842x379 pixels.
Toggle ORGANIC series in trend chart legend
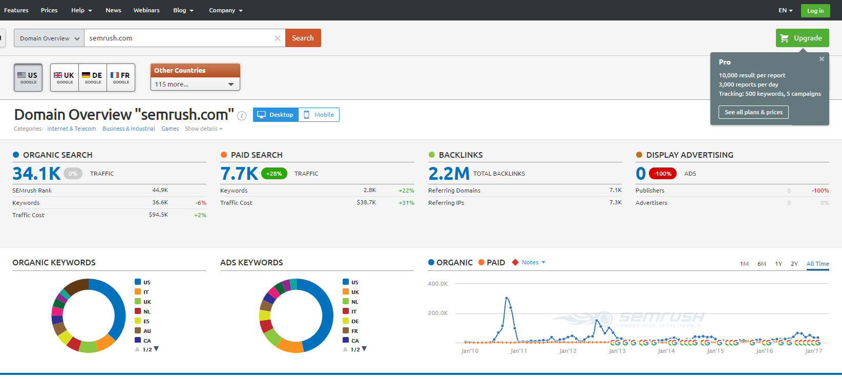point(450,263)
